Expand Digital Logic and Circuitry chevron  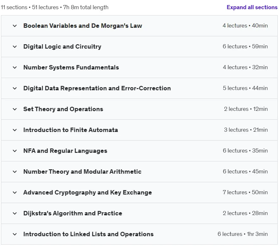click(x=15, y=46)
